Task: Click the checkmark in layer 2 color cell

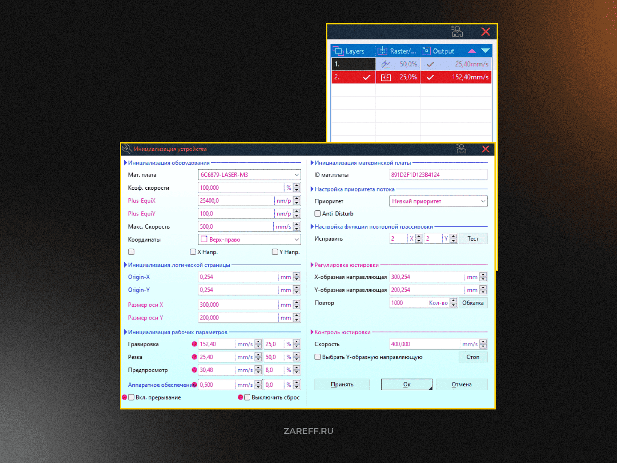Action: [366, 78]
